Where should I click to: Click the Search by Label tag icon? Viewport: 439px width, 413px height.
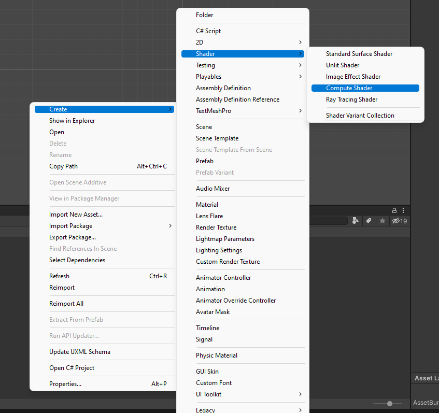click(369, 221)
